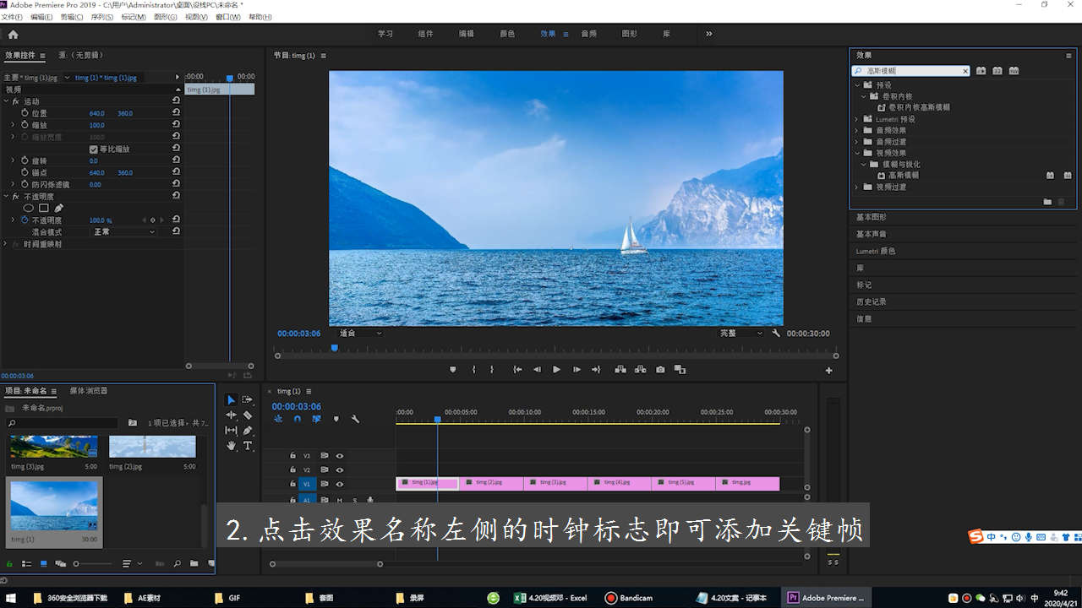The width and height of the screenshot is (1082, 608).
Task: Toggle V3 track output eye
Action: coord(340,455)
